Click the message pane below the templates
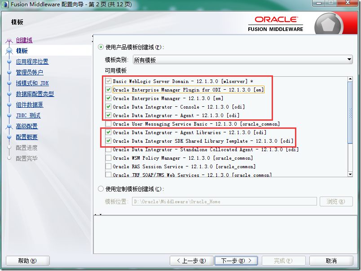This screenshot has width=361, height=271. coord(225,234)
